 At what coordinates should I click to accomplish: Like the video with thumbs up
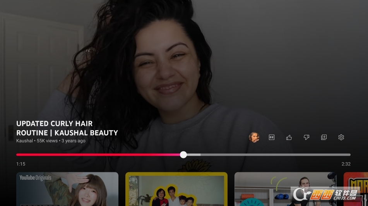pyautogui.click(x=289, y=137)
